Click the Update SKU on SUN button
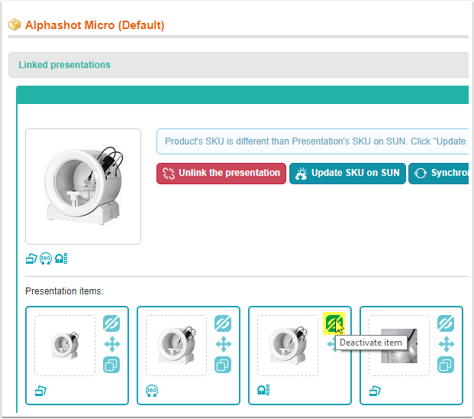Screen dimensions: 474x419 tap(347, 173)
